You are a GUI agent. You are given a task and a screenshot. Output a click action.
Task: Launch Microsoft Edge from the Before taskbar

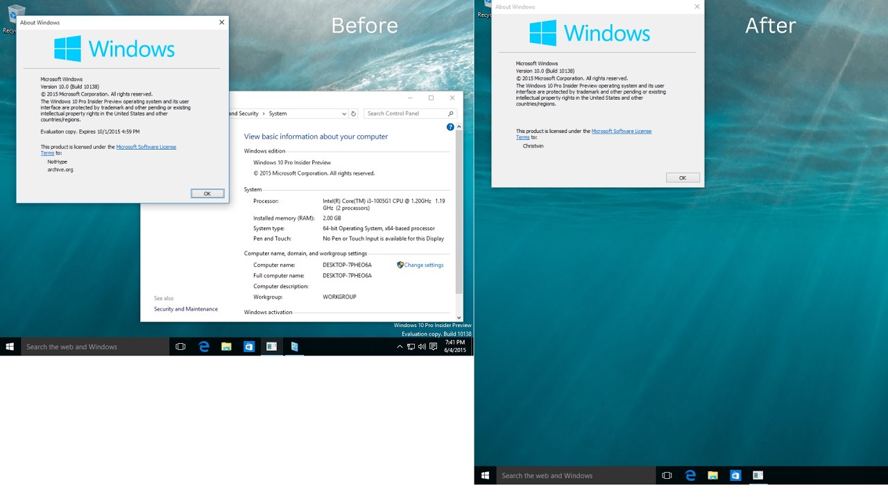pyautogui.click(x=204, y=347)
